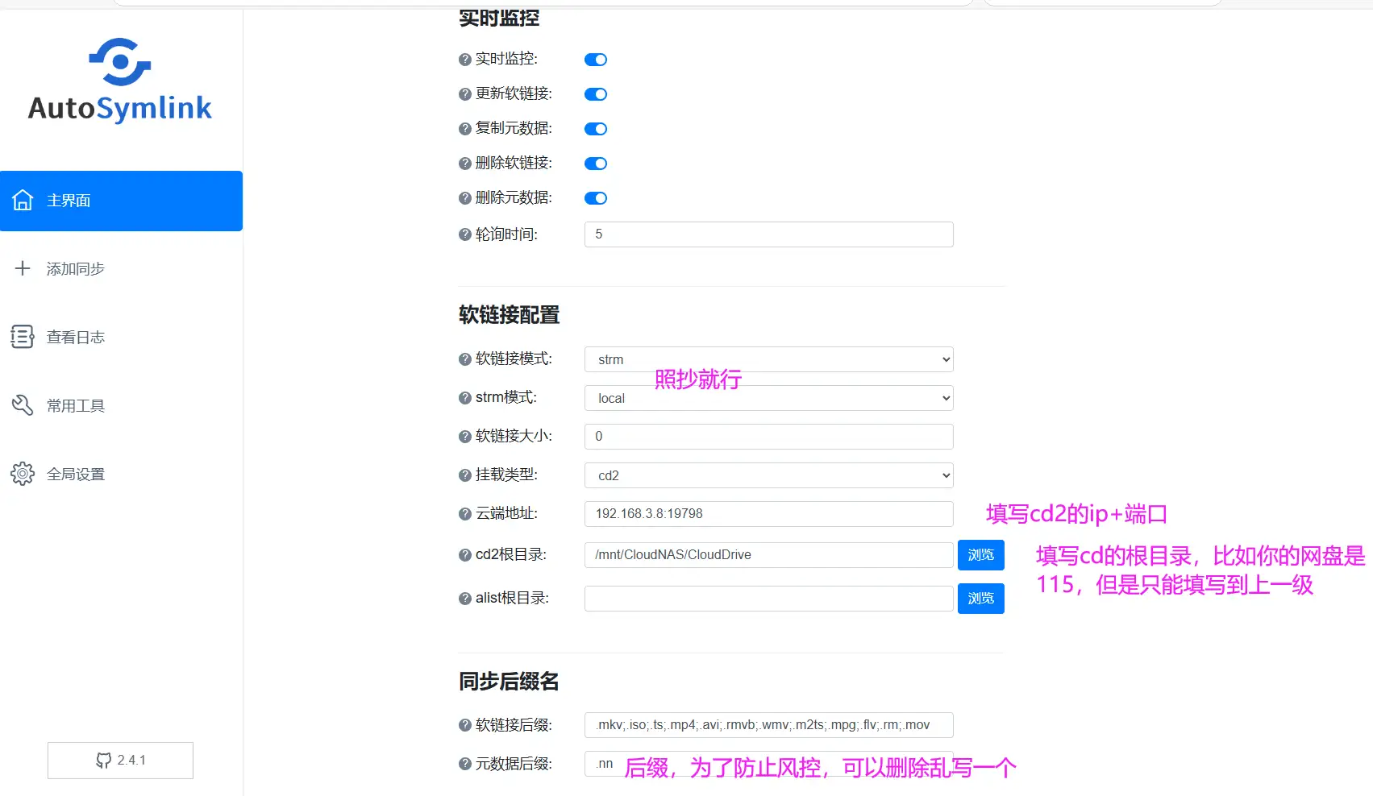Turn off the 更新软链接 switch
Screen dimensions: 1373x796
pos(595,93)
